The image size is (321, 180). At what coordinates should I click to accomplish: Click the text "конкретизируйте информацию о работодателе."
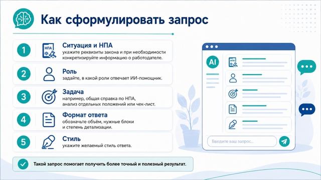pyautogui.click(x=112, y=58)
